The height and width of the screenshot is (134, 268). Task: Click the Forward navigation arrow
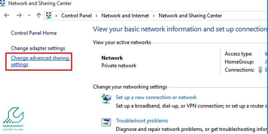(x=19, y=15)
